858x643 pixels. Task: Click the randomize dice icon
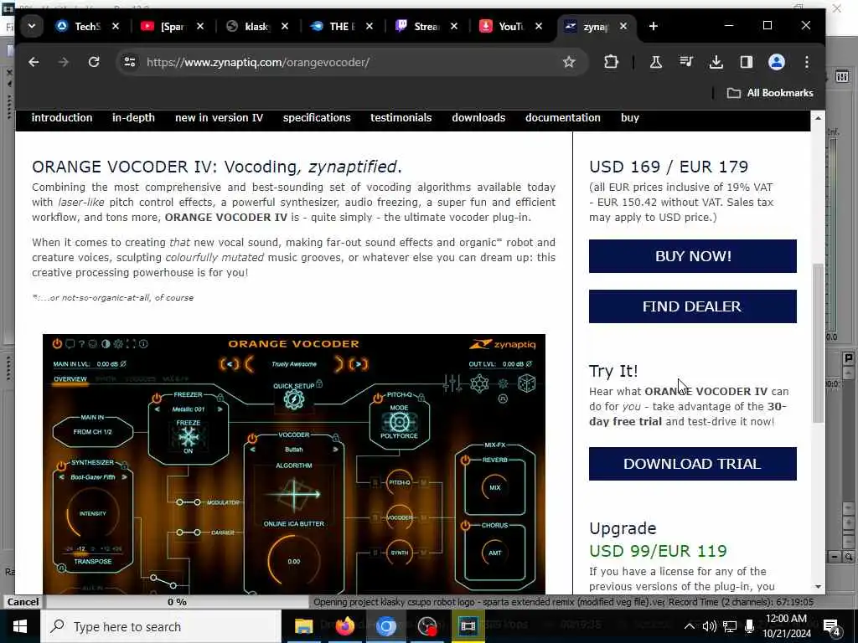tap(526, 383)
